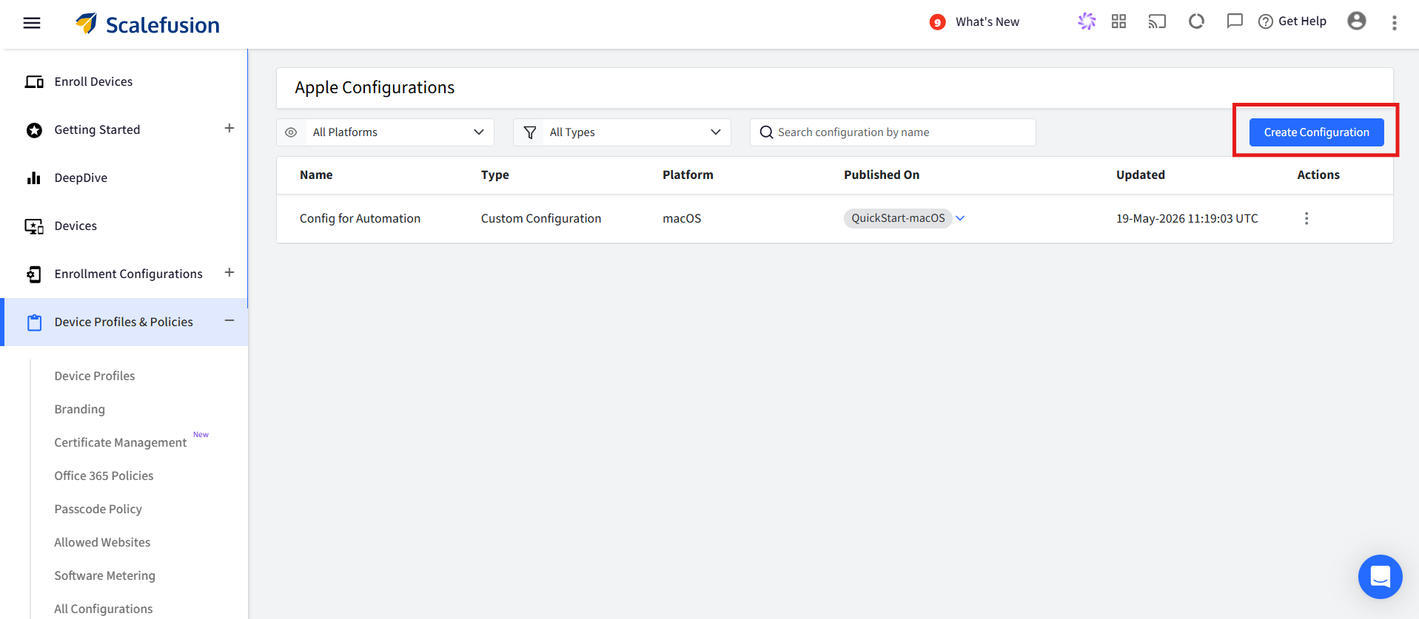Click the Type column header

494,175
